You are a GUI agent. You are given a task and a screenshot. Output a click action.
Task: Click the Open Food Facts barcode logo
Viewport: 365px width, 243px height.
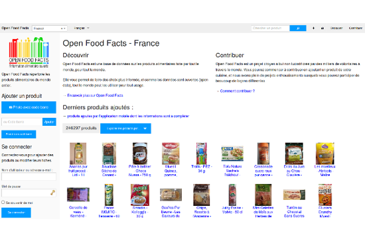(29, 52)
